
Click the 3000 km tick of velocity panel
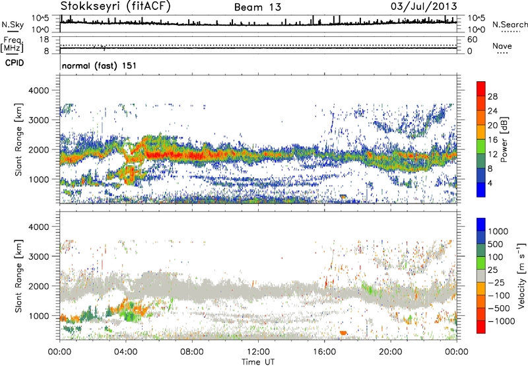point(38,257)
